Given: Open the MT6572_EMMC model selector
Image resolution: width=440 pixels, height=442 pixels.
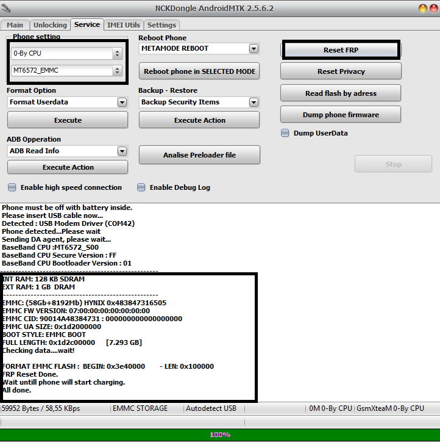Looking at the screenshot, I should [66, 70].
